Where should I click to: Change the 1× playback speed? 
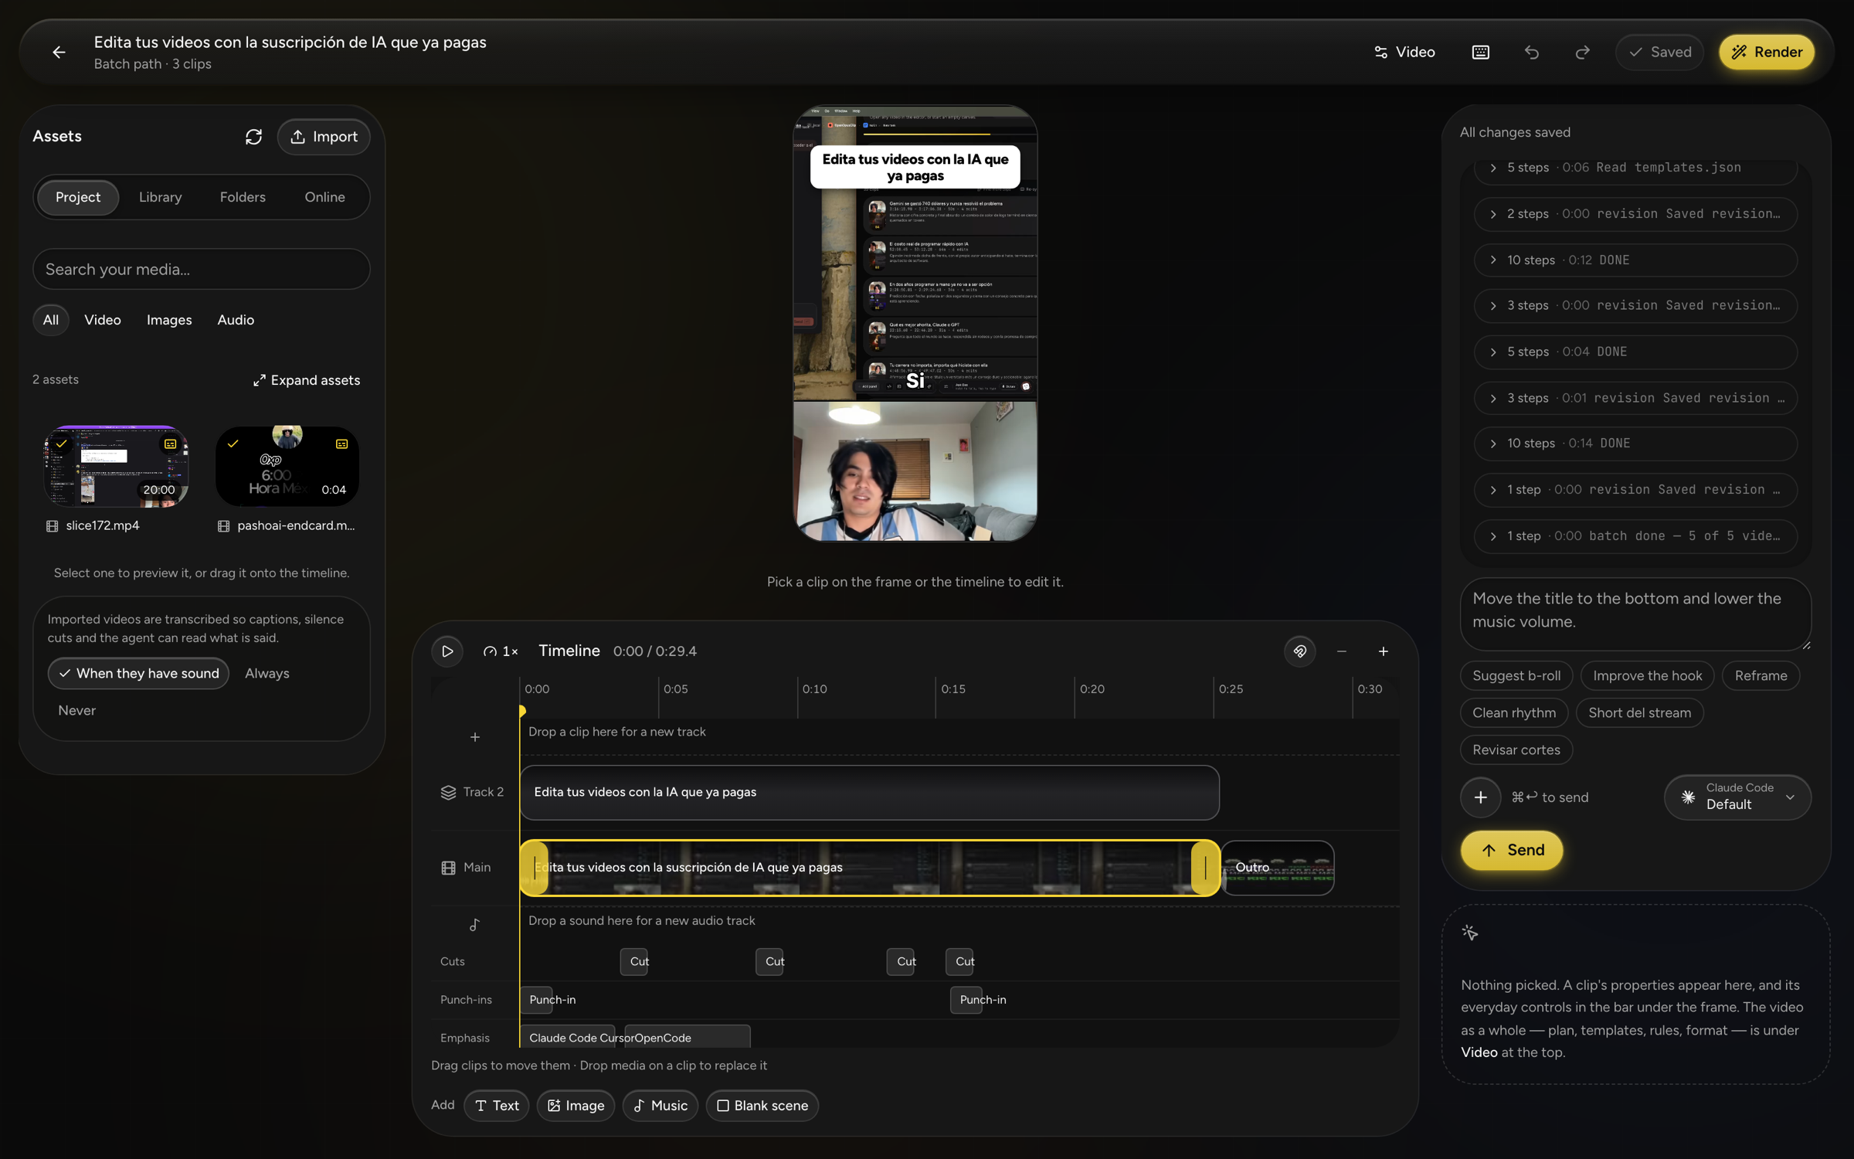501,651
